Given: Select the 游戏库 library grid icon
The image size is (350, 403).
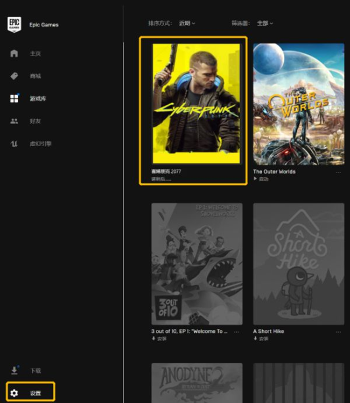Looking at the screenshot, I should [x=14, y=98].
